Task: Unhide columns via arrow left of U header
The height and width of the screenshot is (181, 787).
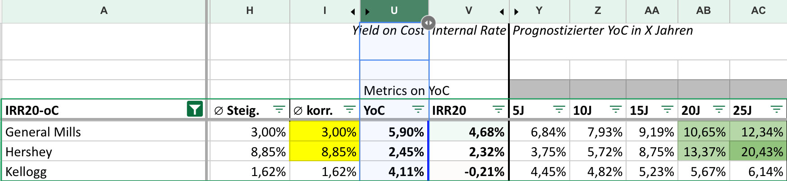Action: pos(367,12)
